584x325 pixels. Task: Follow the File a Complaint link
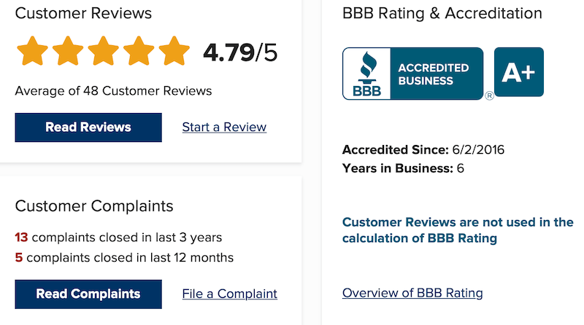coord(229,294)
